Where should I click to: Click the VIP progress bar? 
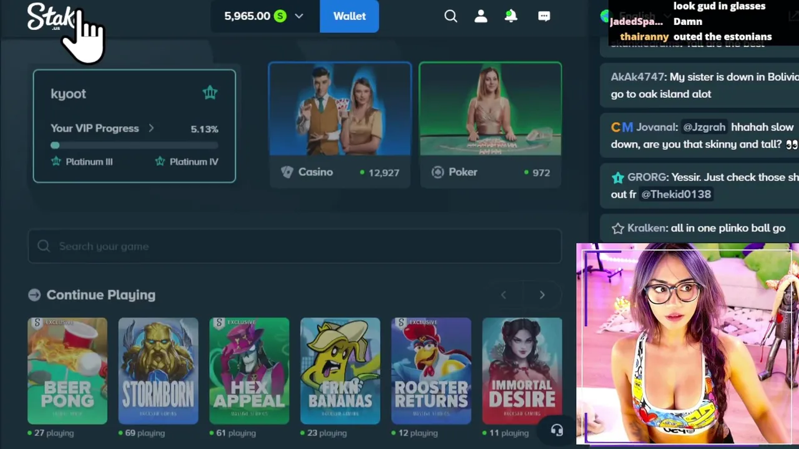click(134, 145)
